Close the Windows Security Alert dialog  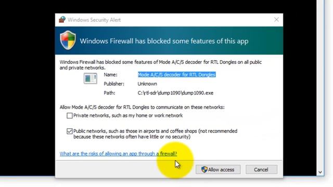pyautogui.click(x=276, y=20)
